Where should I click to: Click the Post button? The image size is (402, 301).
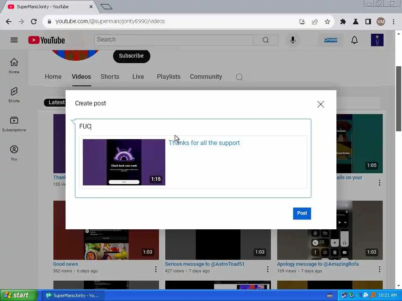click(302, 213)
